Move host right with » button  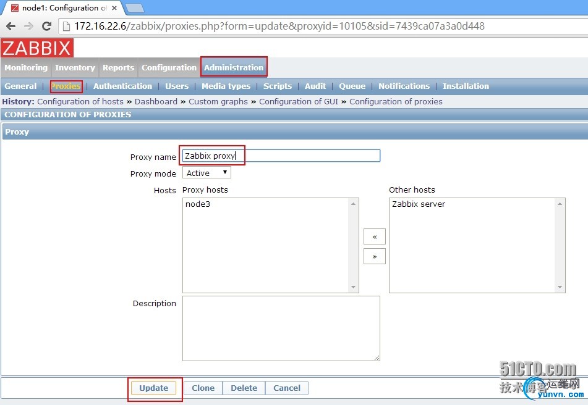point(375,256)
